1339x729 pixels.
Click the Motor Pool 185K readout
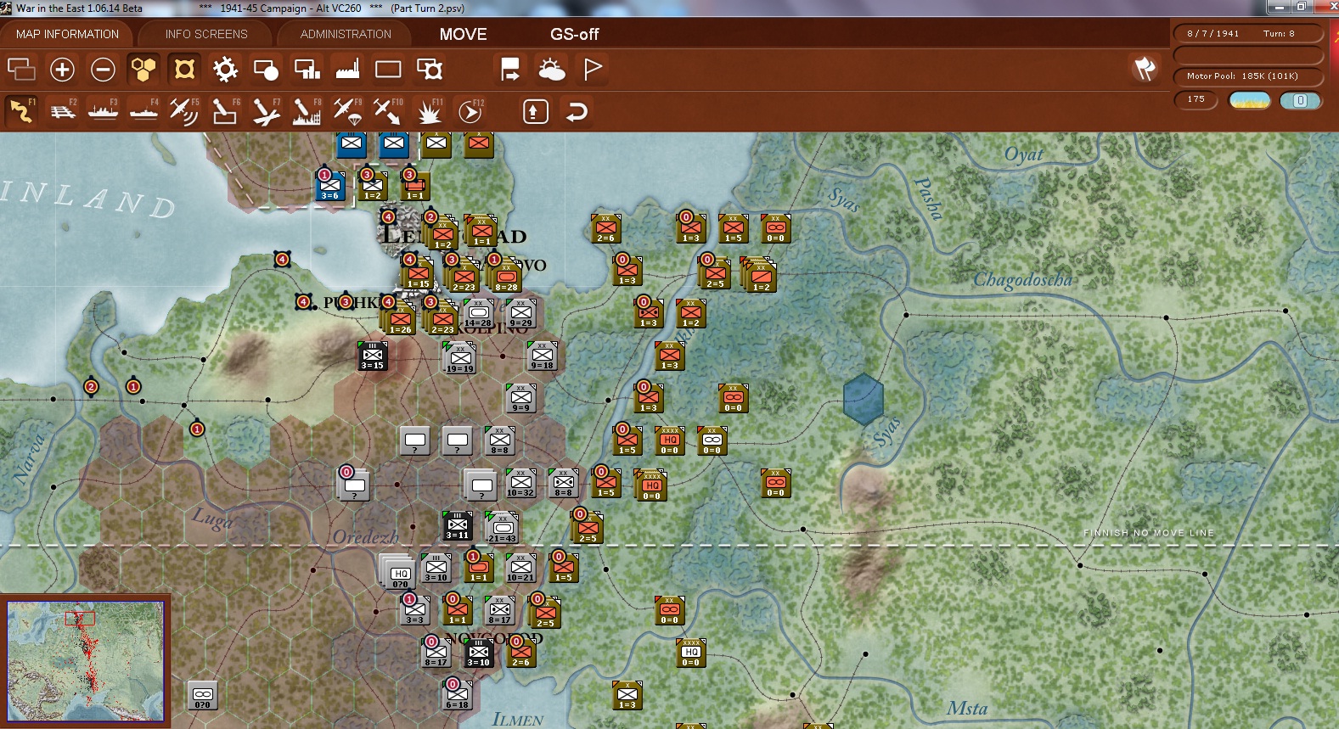click(x=1247, y=76)
